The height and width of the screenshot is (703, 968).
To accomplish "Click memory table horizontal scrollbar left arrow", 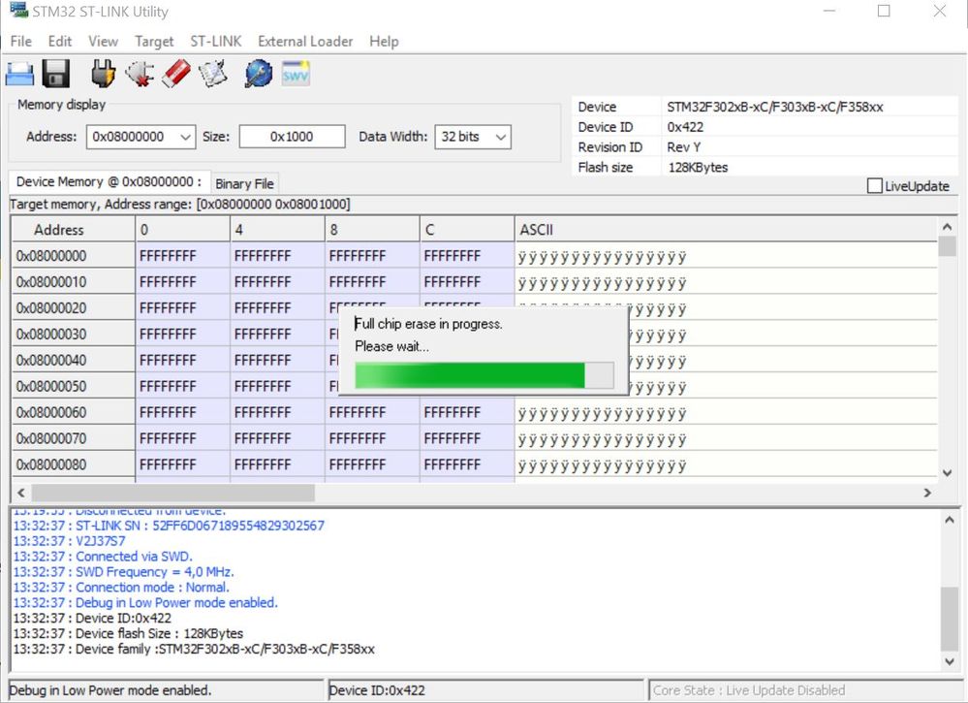I will pos(21,493).
